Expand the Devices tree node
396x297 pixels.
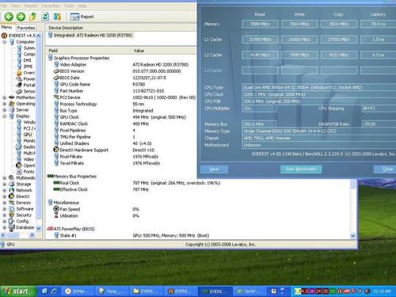tap(5, 203)
